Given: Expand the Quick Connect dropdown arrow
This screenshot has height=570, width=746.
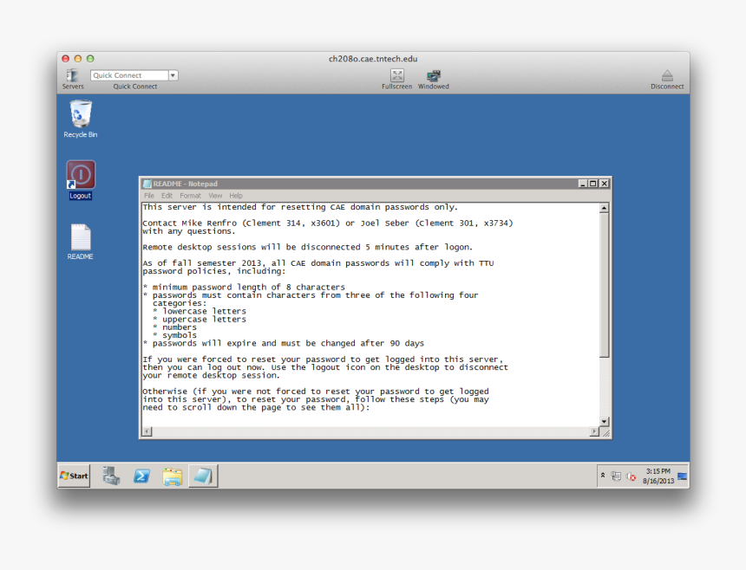Looking at the screenshot, I should (173, 75).
